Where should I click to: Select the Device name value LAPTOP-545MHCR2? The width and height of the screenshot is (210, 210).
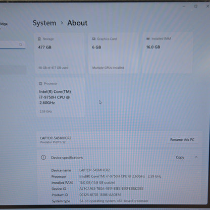coord(94,170)
